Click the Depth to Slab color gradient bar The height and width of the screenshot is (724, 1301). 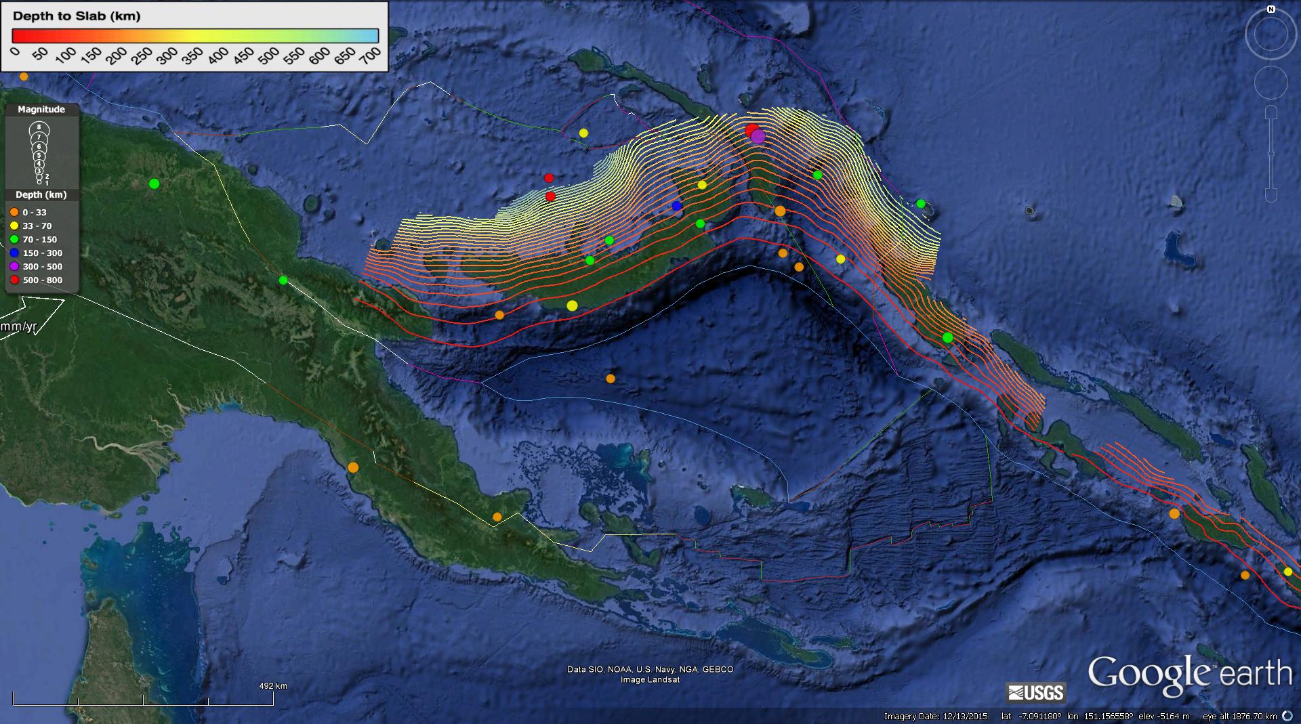tap(195, 36)
